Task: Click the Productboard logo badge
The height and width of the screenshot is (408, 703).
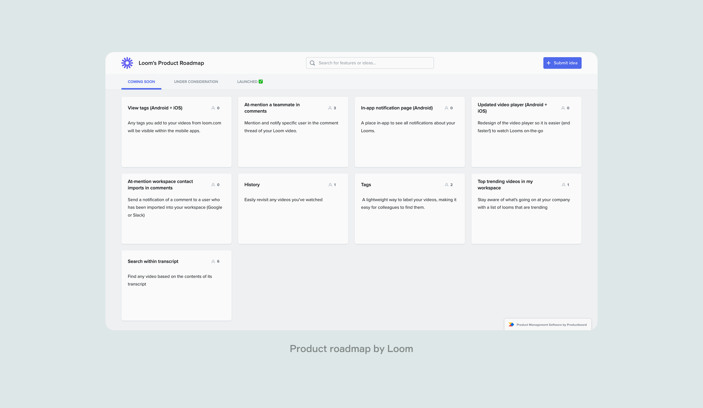Action: 511,324
